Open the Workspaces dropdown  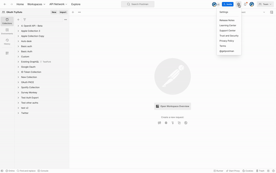click(x=36, y=4)
